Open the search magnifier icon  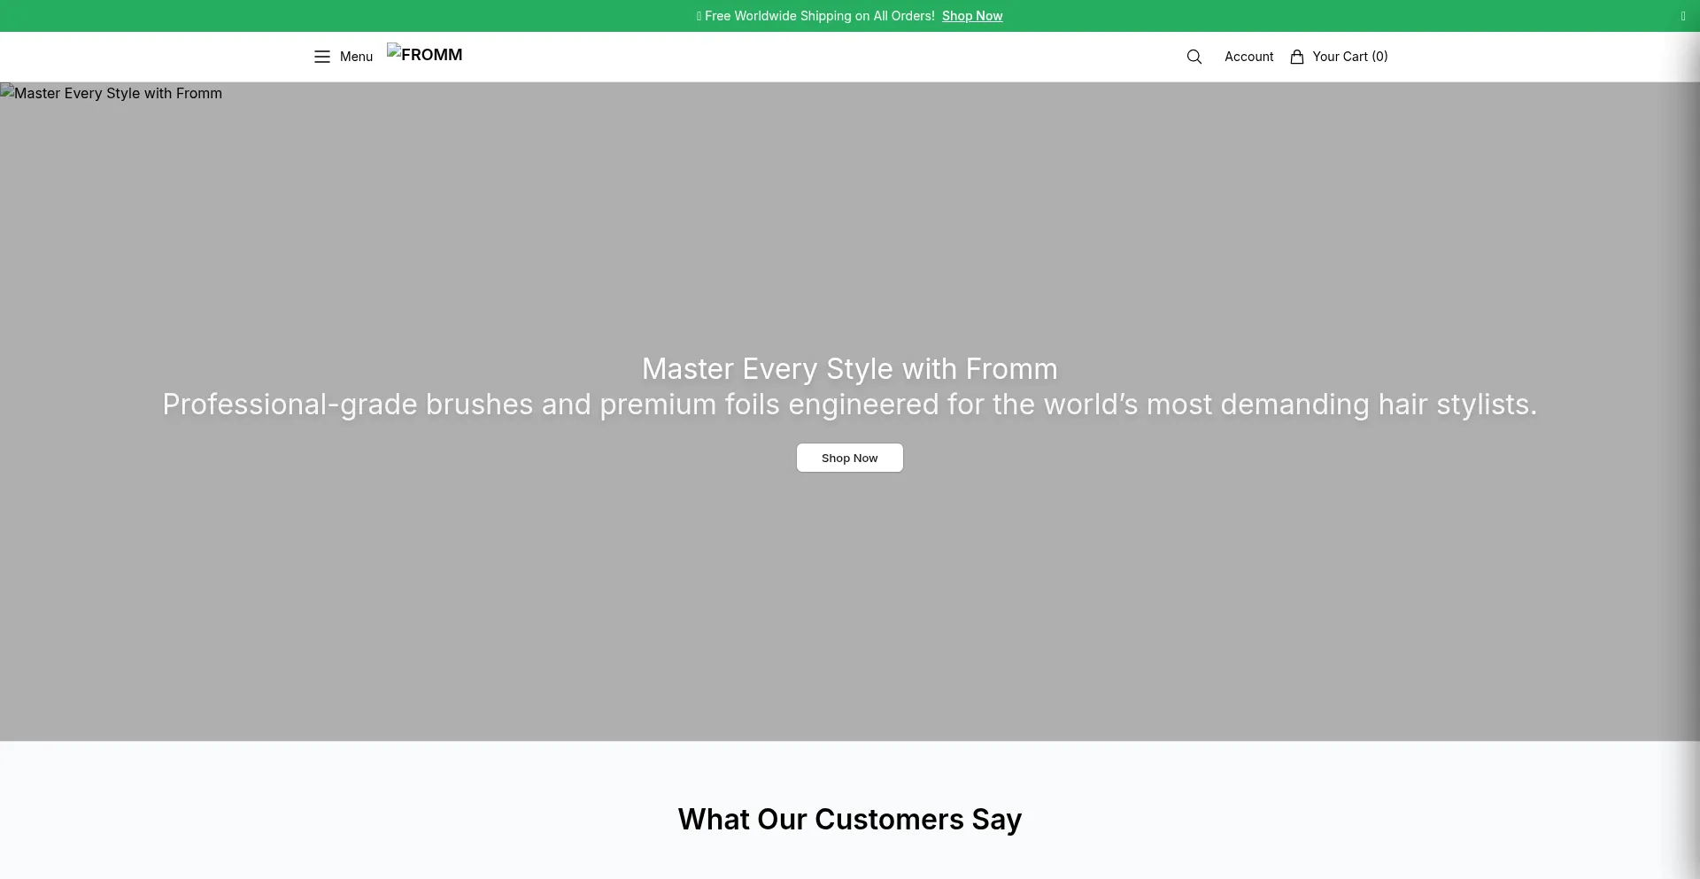point(1194,57)
